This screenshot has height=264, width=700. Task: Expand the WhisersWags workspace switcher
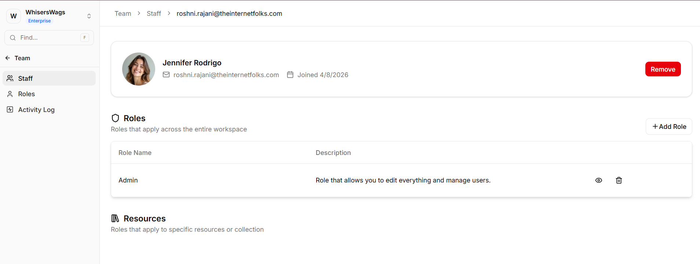(89, 16)
